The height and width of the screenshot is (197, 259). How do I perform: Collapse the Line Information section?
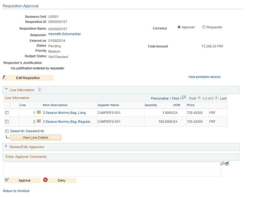coord(6,90)
